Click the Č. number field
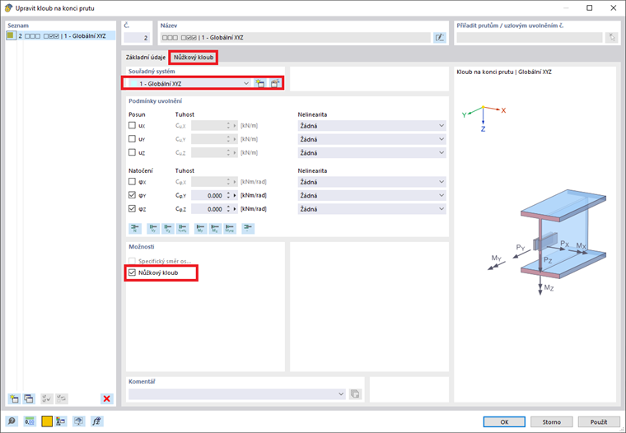The image size is (626, 433). (x=137, y=38)
